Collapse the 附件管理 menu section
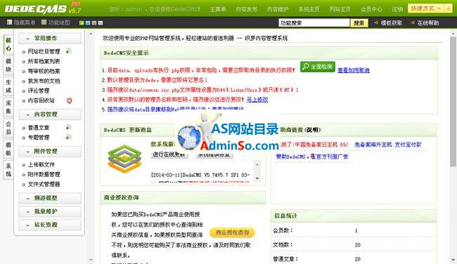This screenshot has height=264, width=457. 50,152
